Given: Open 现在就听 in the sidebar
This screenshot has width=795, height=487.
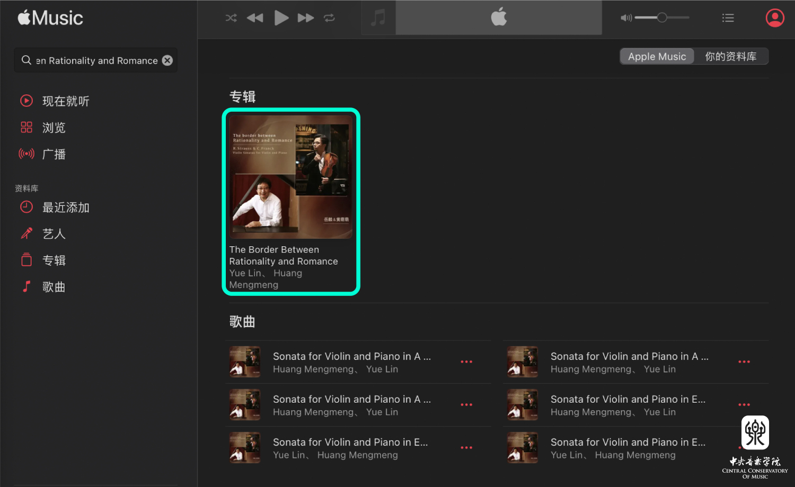Looking at the screenshot, I should [x=65, y=101].
